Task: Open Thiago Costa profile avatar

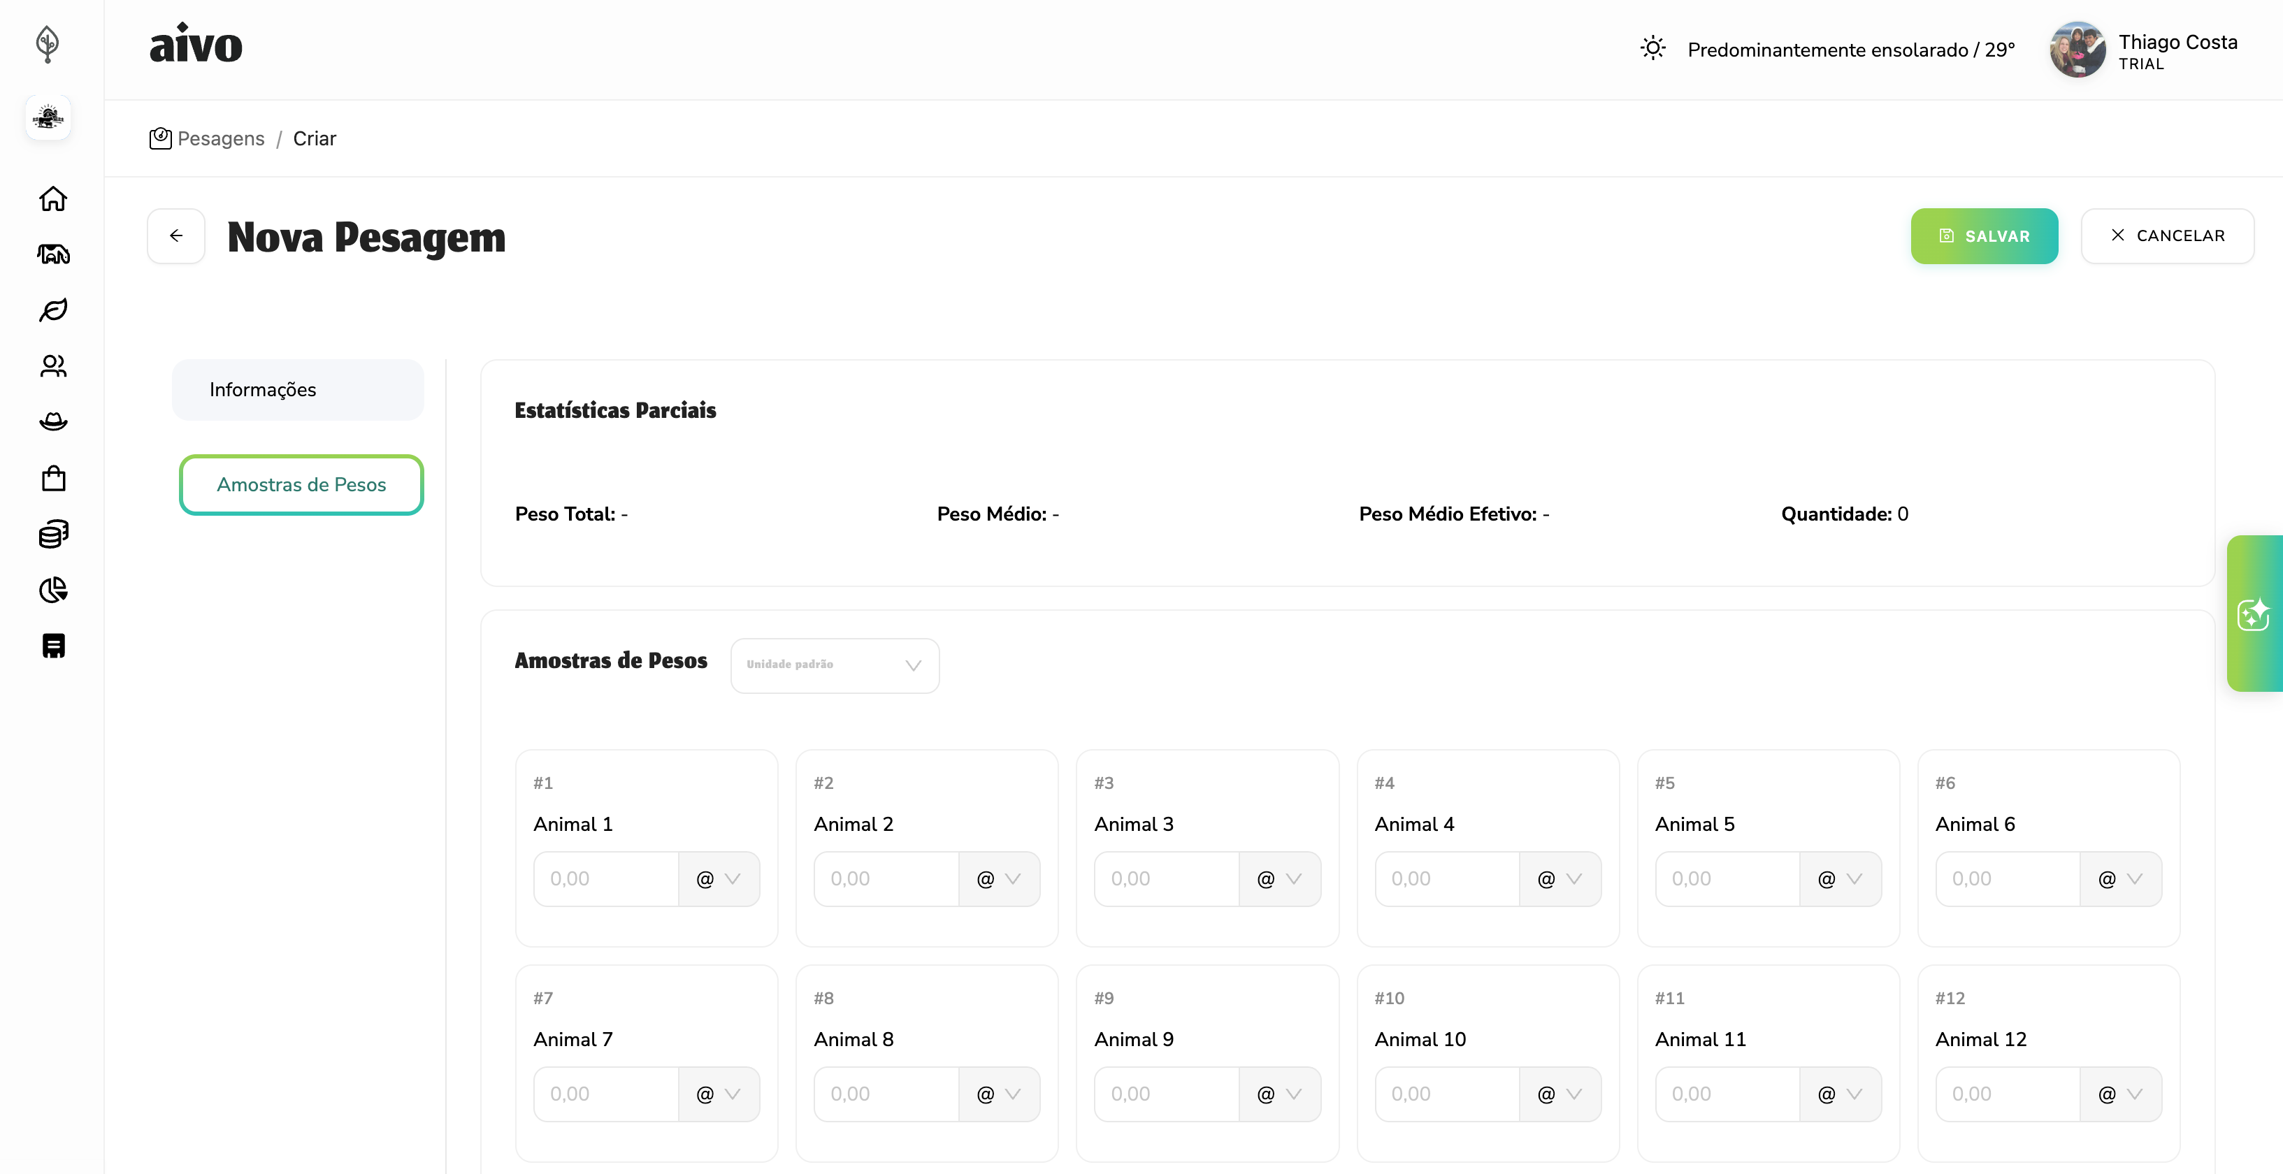Action: tap(2077, 50)
